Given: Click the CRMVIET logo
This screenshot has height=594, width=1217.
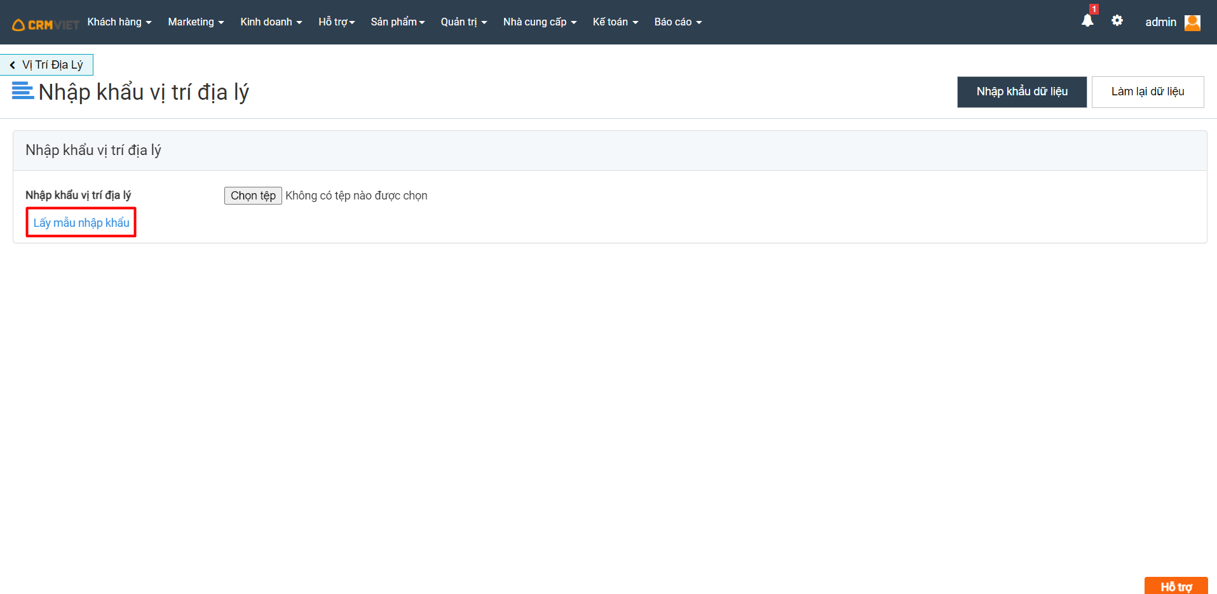Looking at the screenshot, I should (x=45, y=25).
